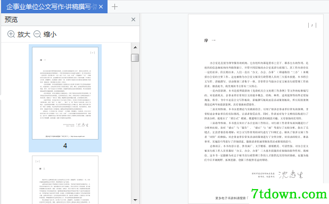Click the handwritten signature on the page
This screenshot has height=204, width=329.
pos(291,174)
